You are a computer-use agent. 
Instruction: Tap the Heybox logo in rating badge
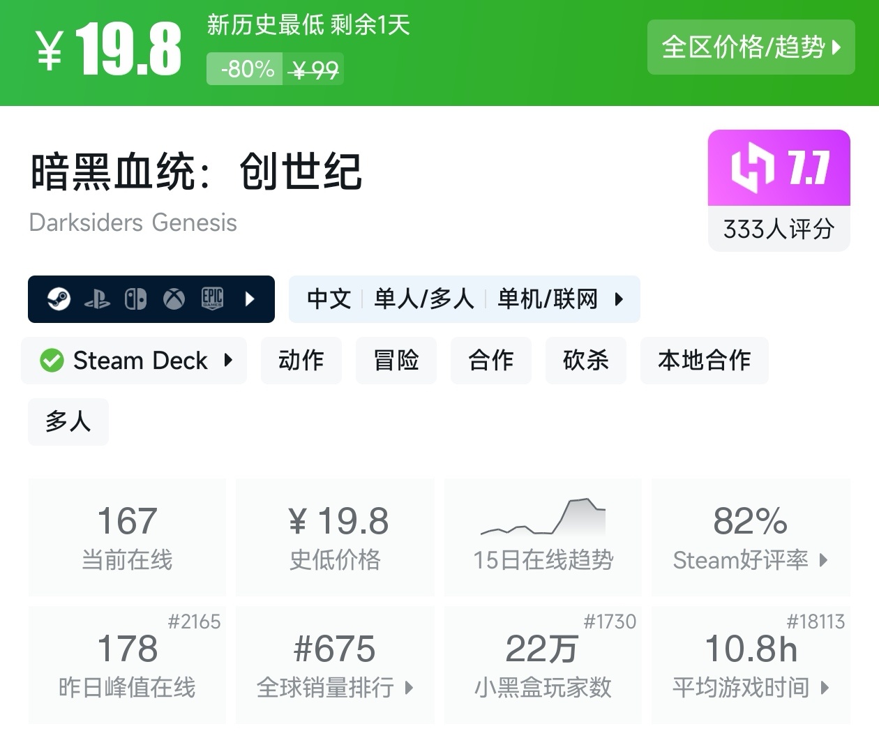click(x=753, y=168)
